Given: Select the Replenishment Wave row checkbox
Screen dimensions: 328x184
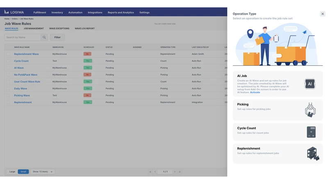Looking at the screenshot, I should pyautogui.click(x=8, y=54).
